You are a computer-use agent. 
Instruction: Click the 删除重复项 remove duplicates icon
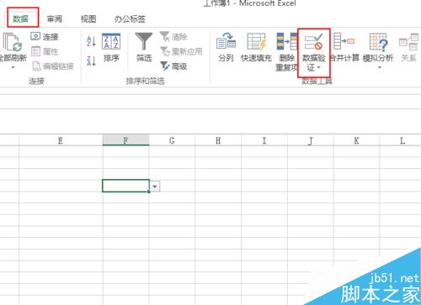click(286, 52)
